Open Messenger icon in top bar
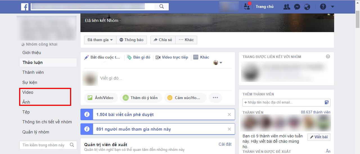Screen dimensions: 360x154 click(x=297, y=7)
